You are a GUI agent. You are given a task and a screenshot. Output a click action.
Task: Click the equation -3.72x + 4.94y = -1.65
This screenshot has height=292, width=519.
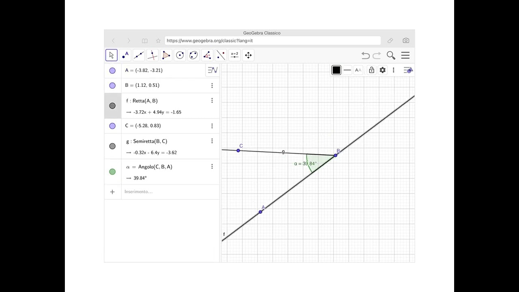tap(157, 112)
